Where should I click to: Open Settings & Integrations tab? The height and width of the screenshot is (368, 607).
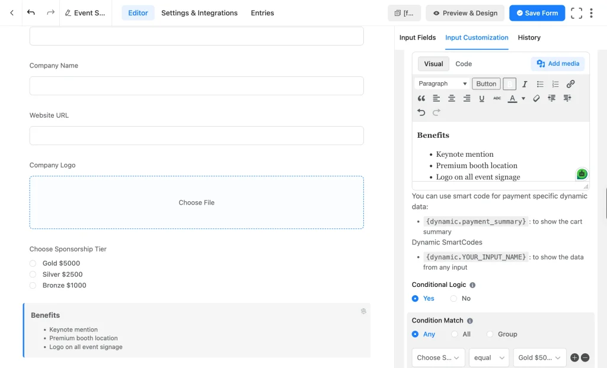tap(199, 13)
